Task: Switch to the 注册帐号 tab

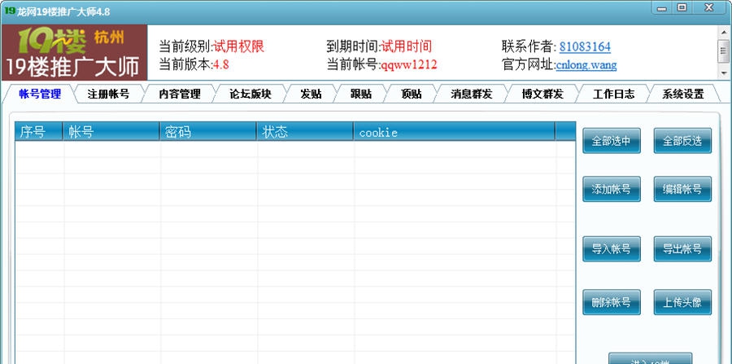Action: 108,94
